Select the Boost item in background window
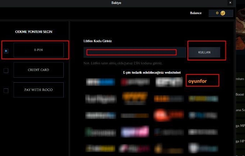 click(x=240, y=94)
